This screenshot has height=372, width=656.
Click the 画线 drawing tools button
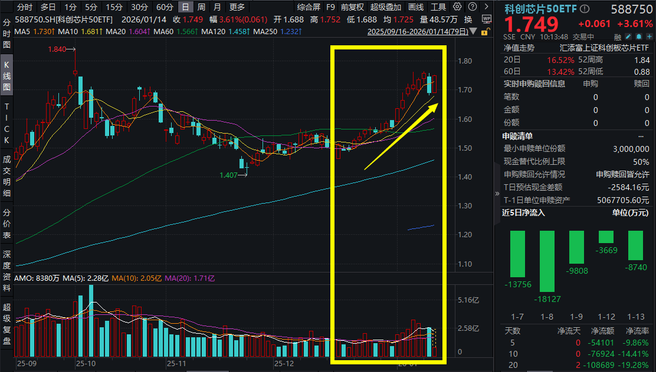(416, 7)
